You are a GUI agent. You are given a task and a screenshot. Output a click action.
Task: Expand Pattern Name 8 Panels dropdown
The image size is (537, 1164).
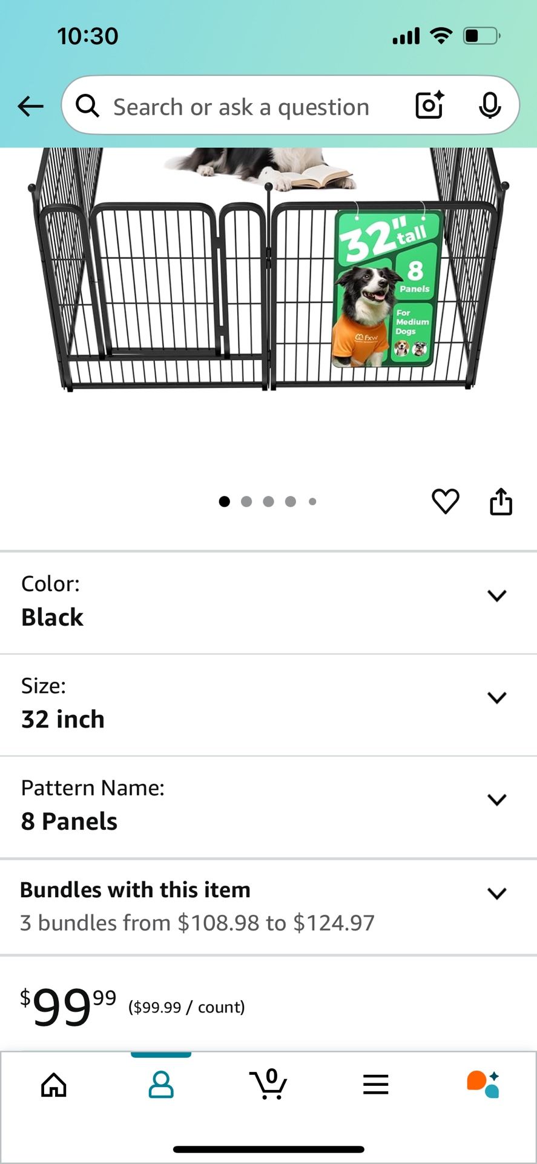496,800
